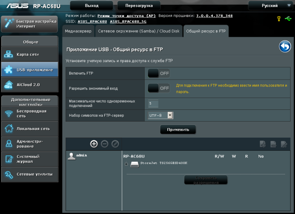The height and width of the screenshot is (214, 295).
Task: Select StoreJet TS256GESD400K drive label
Action: click(x=164, y=163)
